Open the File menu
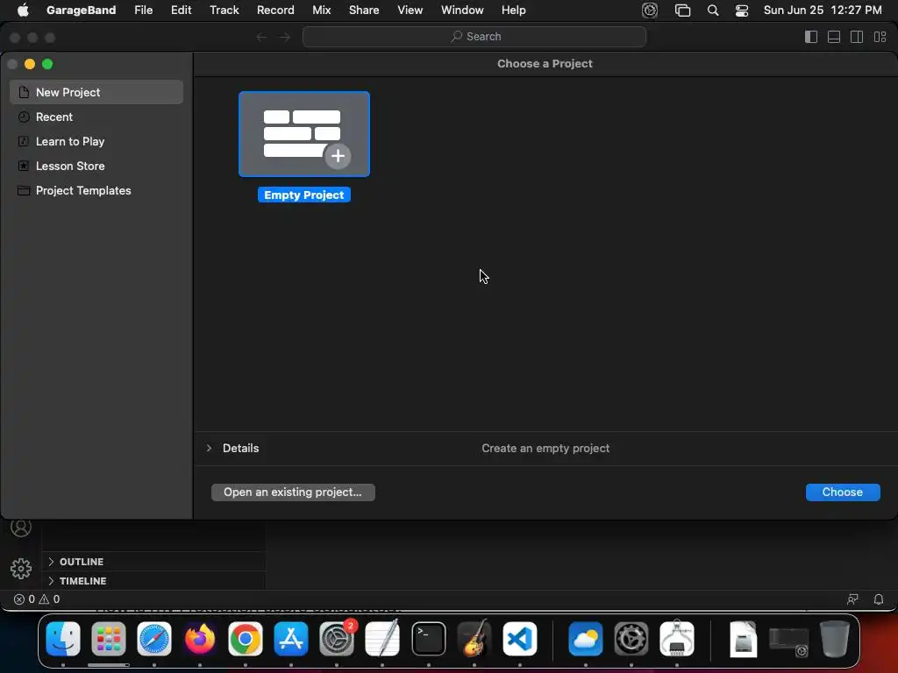This screenshot has width=898, height=673. tap(143, 10)
